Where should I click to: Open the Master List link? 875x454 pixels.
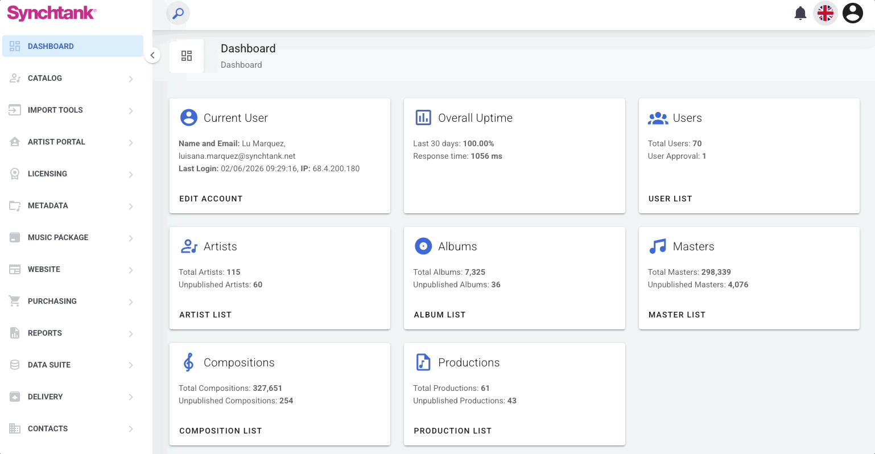click(x=677, y=315)
